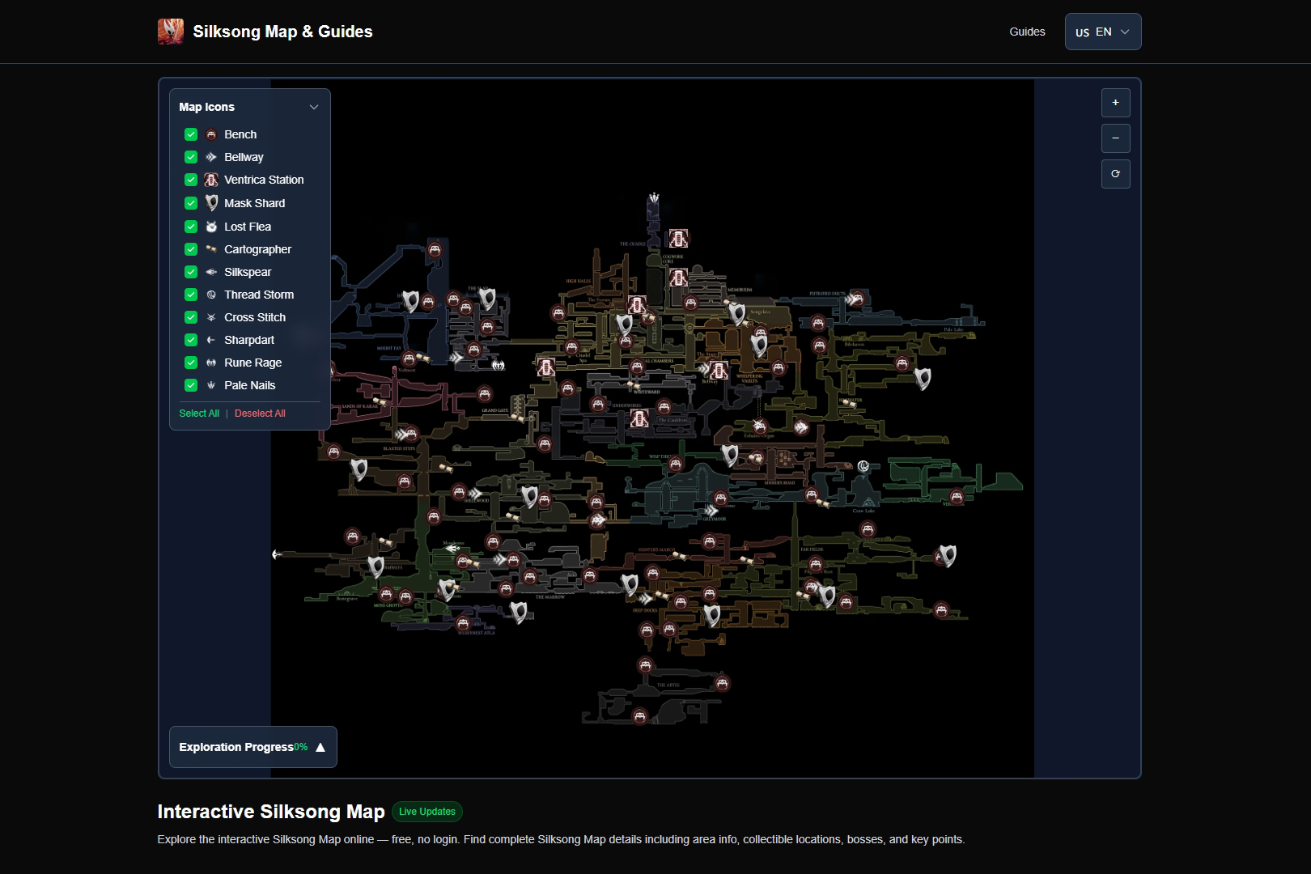This screenshot has width=1311, height=874.
Task: Open the Guides menu link
Action: [1027, 32]
